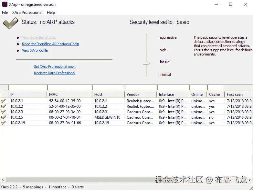Set security level to aggressive
Image resolution: width=253 pixels, height=190 pixels.
click(x=168, y=37)
